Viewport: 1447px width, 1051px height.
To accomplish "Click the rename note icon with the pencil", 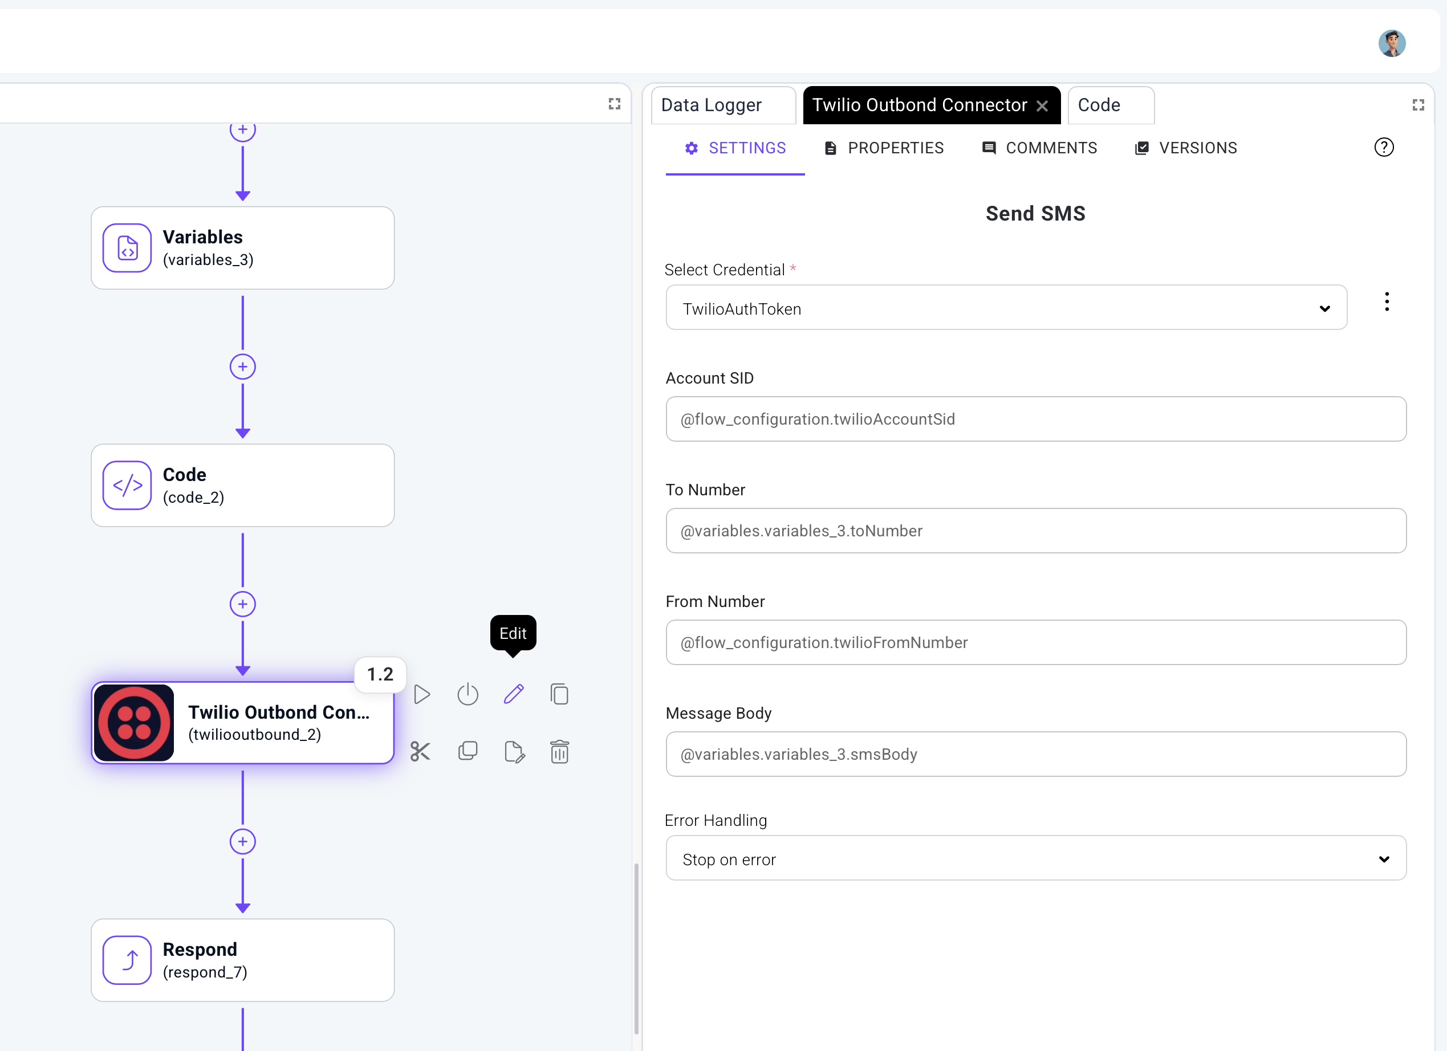I will point(514,752).
